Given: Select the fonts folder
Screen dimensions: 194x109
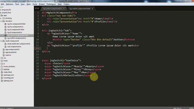Looking at the screenshot, I should pyautogui.click(x=5, y=61).
